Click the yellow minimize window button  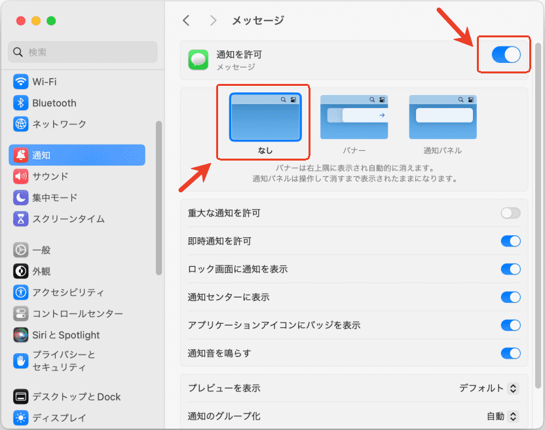pyautogui.click(x=36, y=21)
